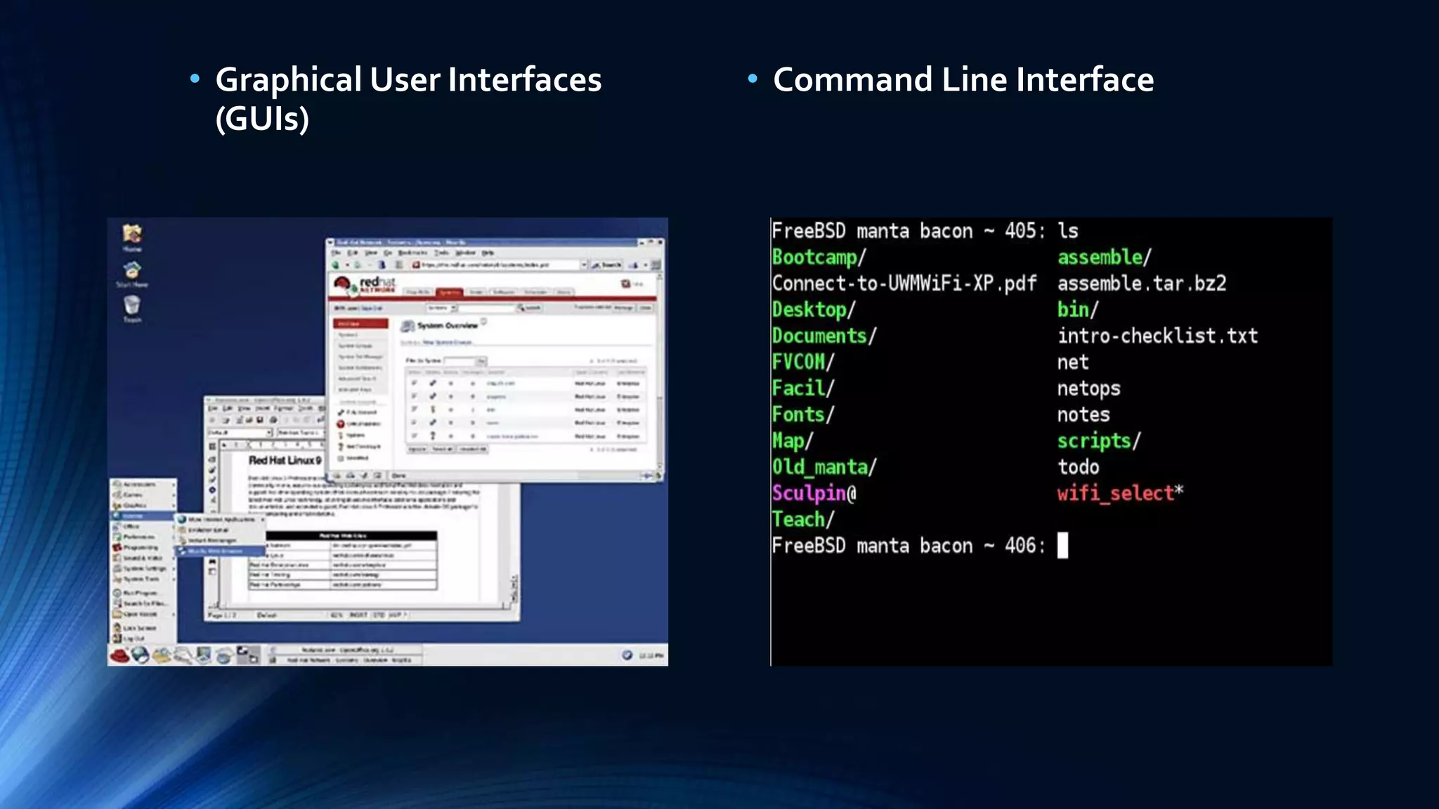Click Mozilla forward arrow button
Viewport: 1439px width, 809px height.
point(358,265)
